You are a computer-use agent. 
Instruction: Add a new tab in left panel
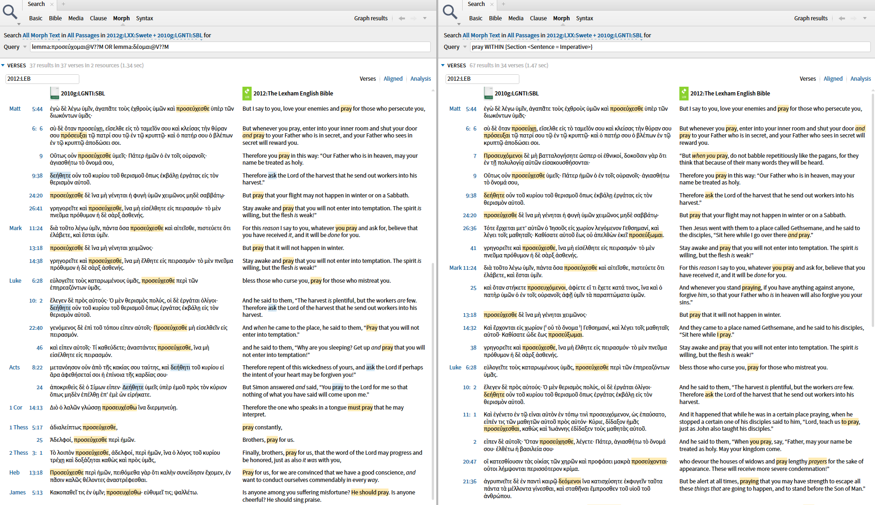pos(64,4)
